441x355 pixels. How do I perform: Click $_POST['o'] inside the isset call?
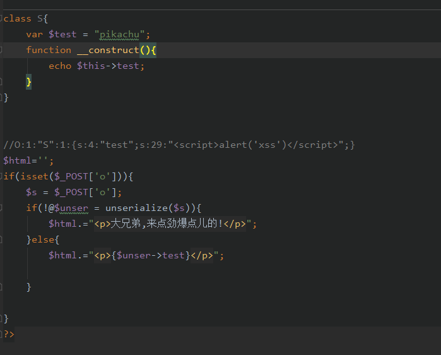85,176
